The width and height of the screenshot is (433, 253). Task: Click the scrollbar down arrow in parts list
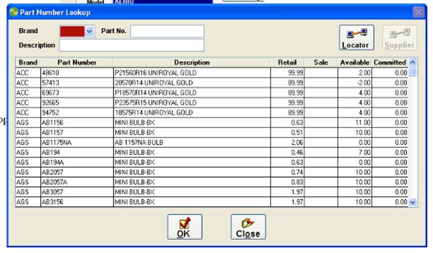(413, 203)
